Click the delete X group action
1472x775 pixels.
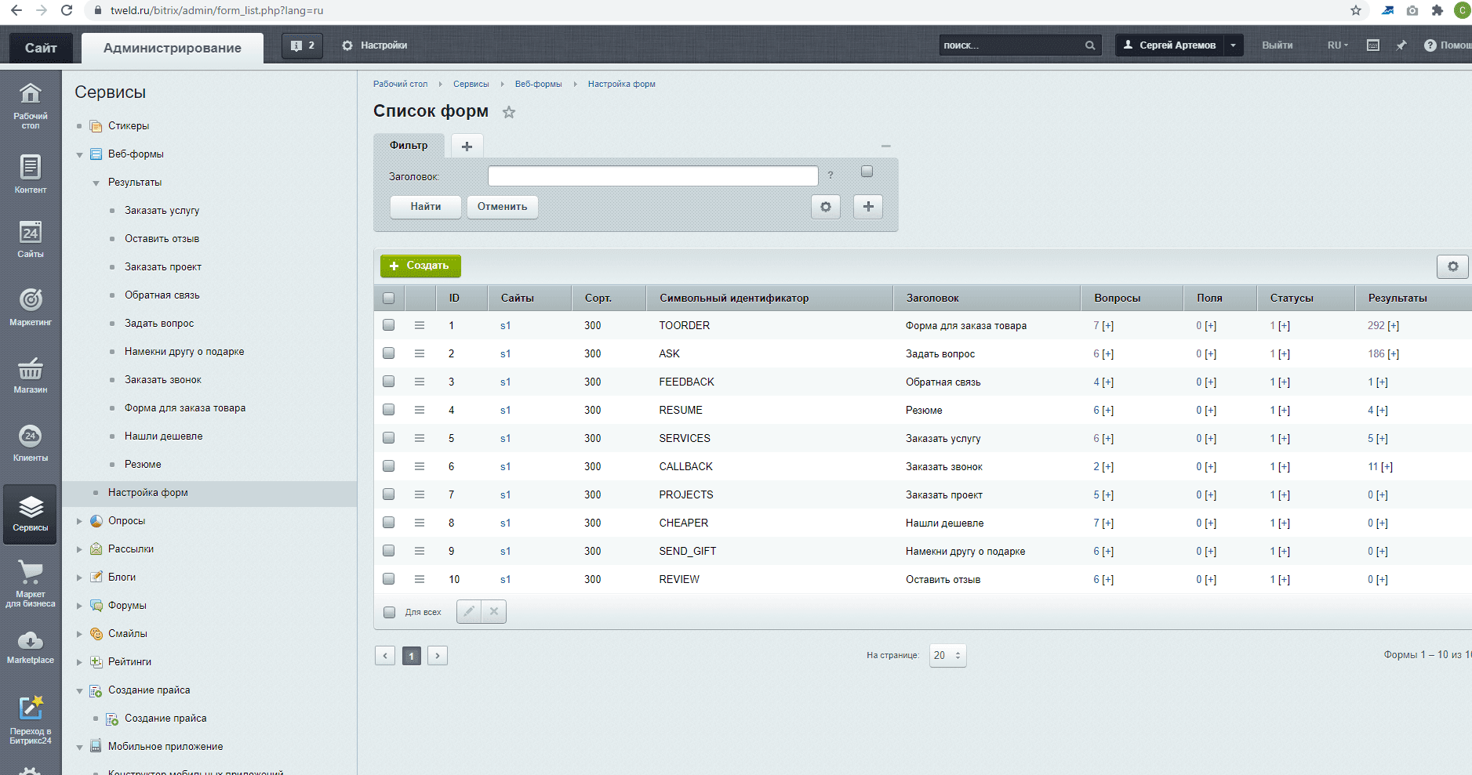[x=494, y=611]
